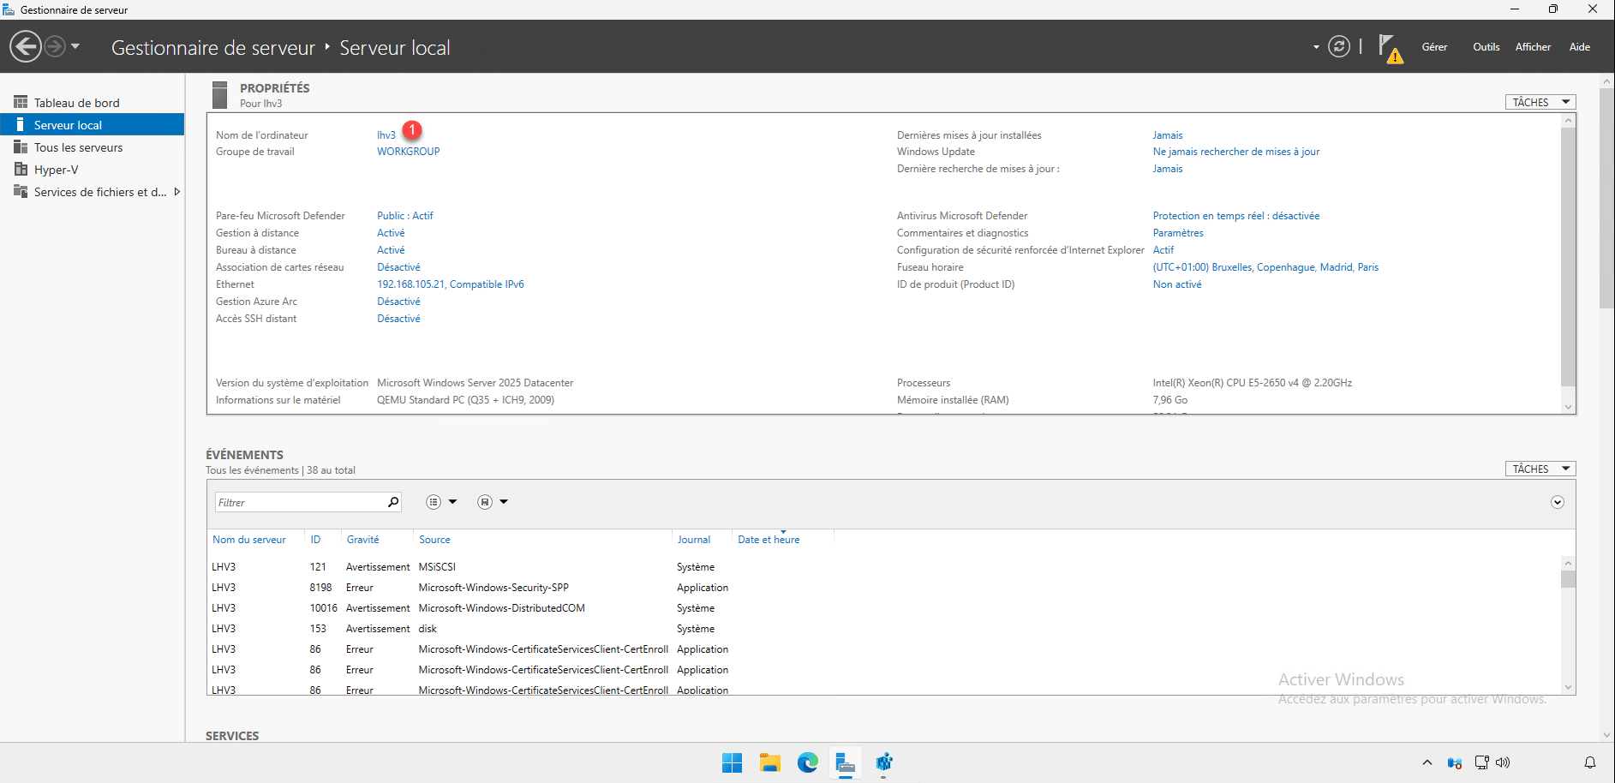Open Ethernet 192.168.105.21 link
This screenshot has height=783, width=1615.
pyautogui.click(x=451, y=284)
